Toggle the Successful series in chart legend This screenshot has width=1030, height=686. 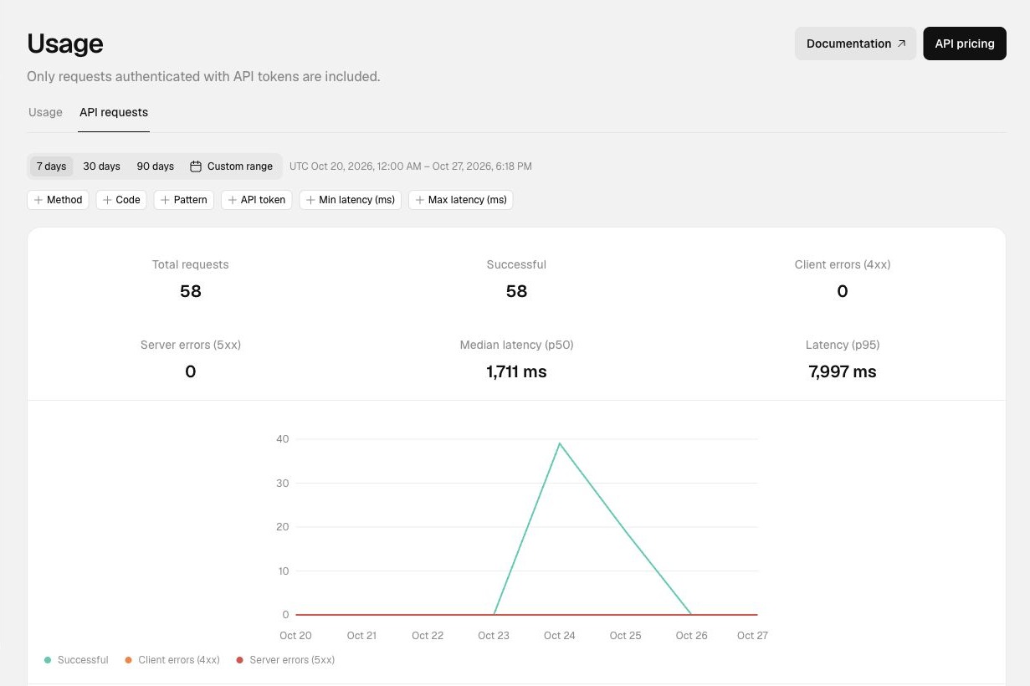pos(76,660)
